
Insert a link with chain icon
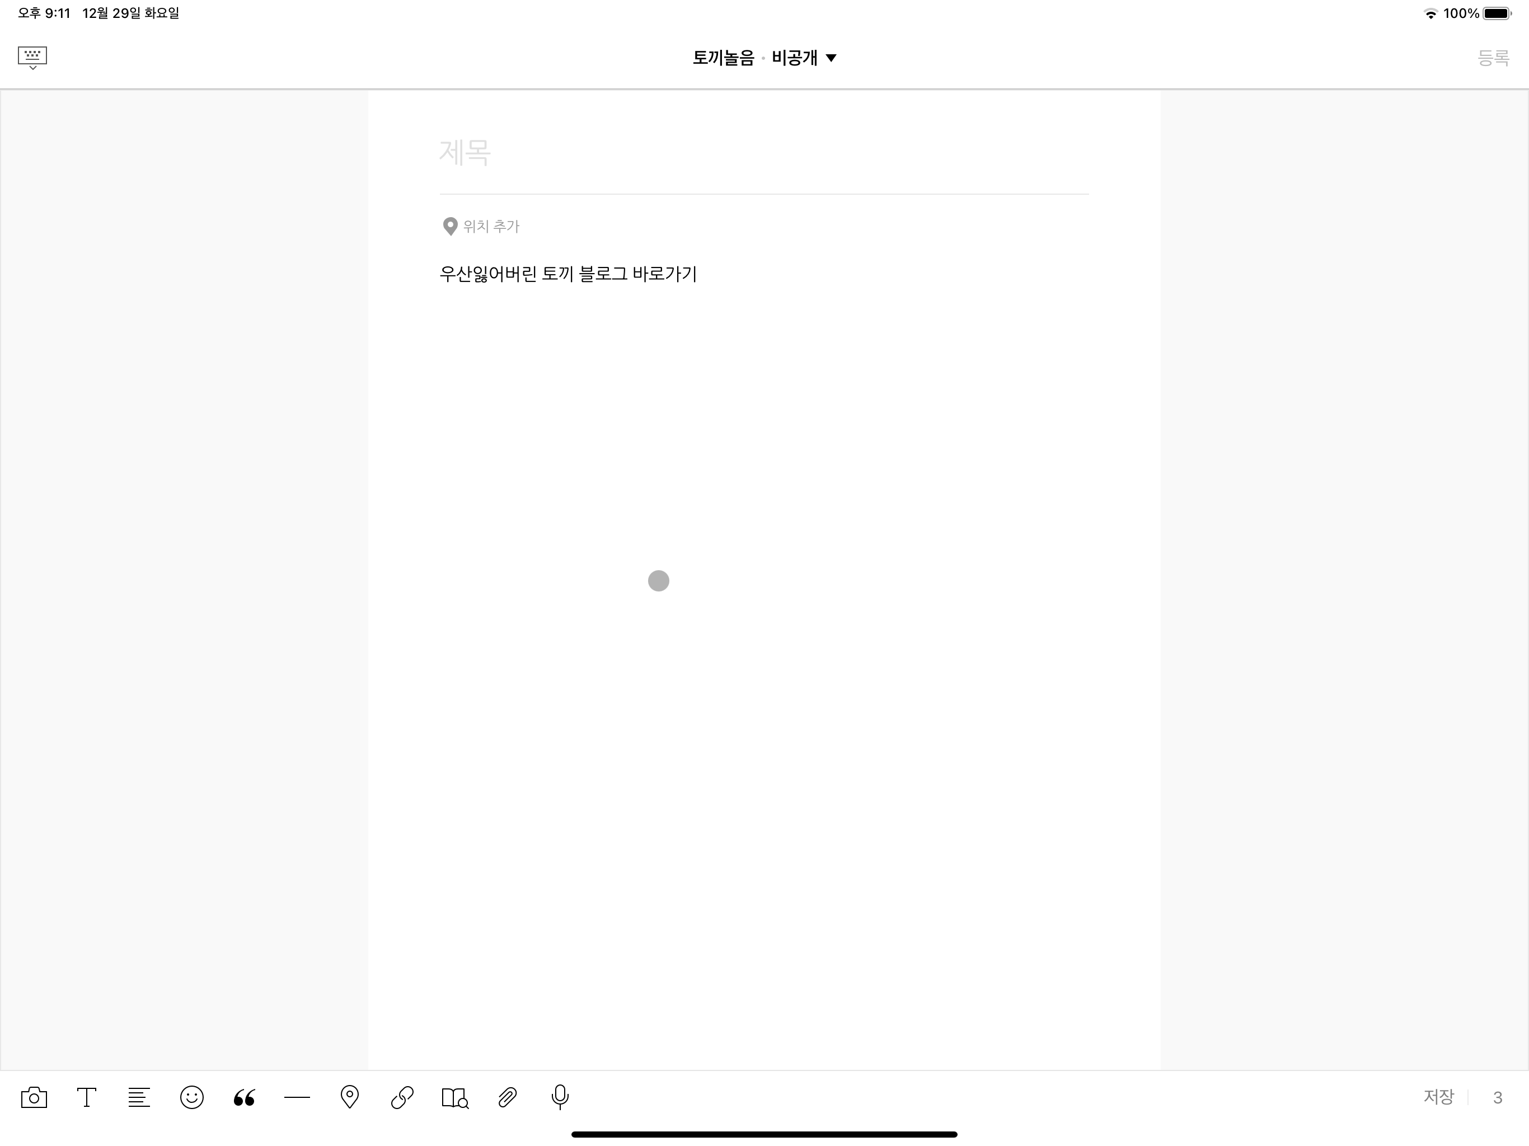(x=402, y=1097)
